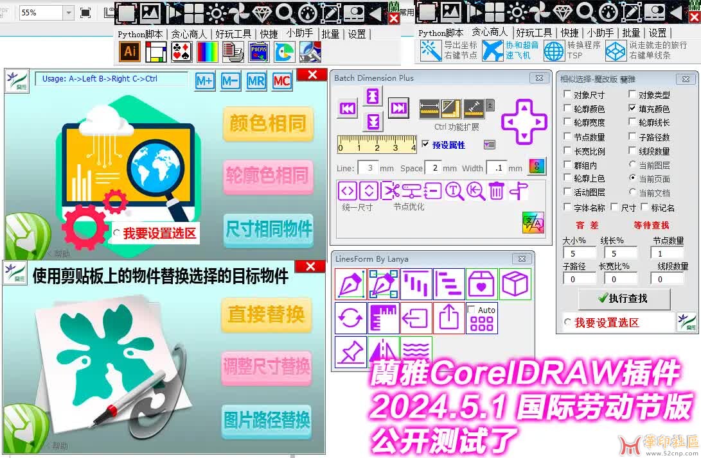Click the purple directional D-pad control
The width and height of the screenshot is (701, 458).
pos(524,122)
